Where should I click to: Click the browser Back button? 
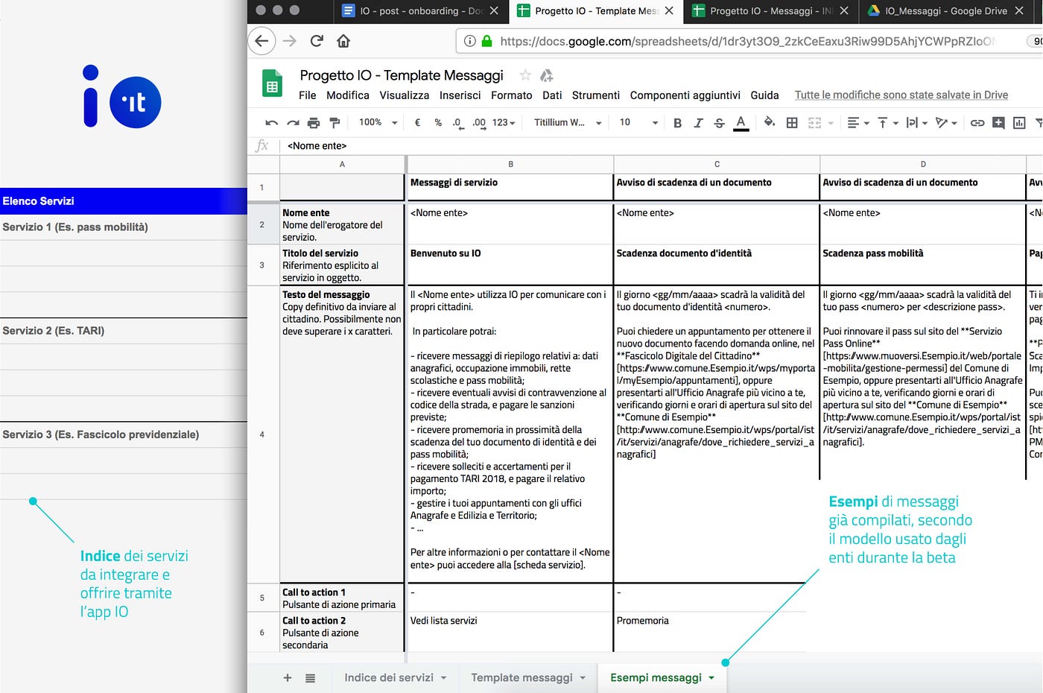261,41
